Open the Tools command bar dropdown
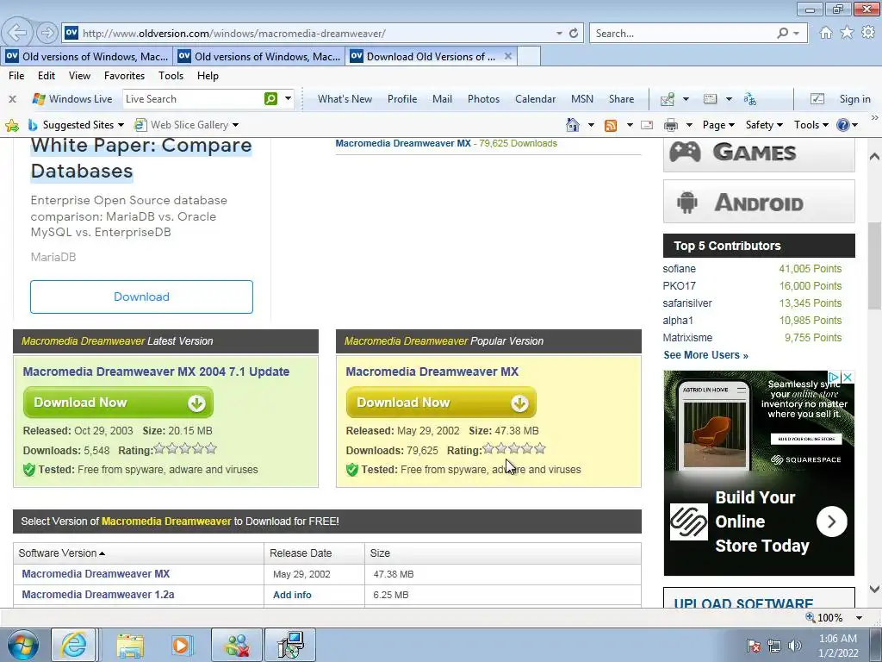Viewport: 882px width, 662px height. point(811,125)
